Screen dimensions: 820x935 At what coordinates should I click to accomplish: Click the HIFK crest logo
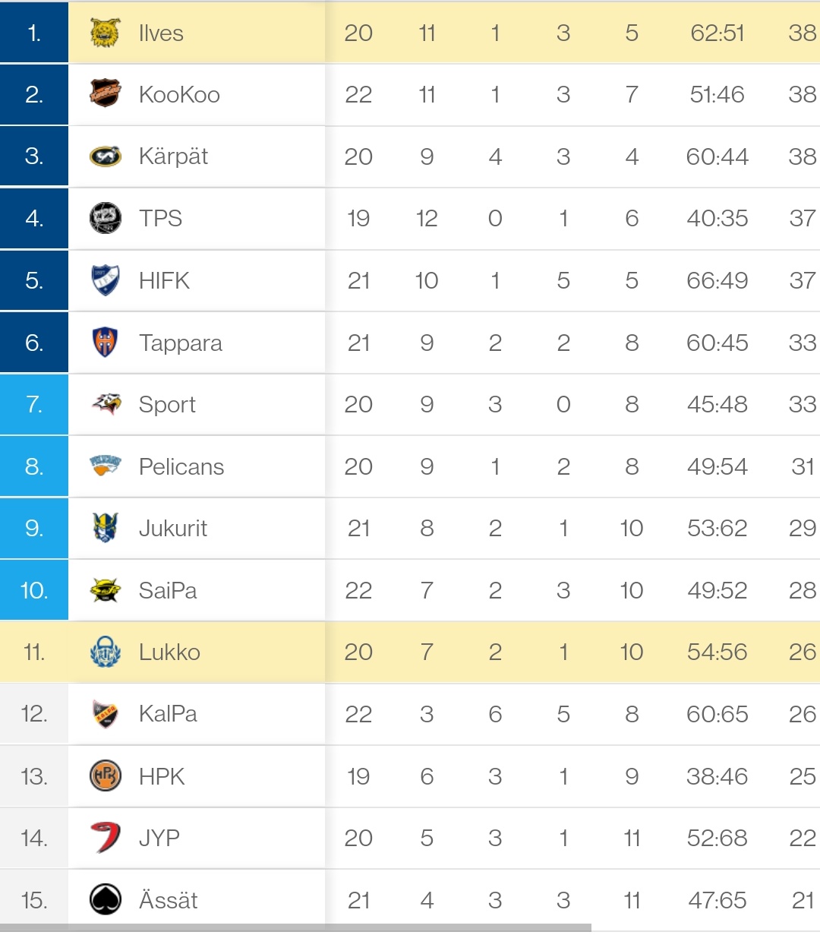(106, 280)
